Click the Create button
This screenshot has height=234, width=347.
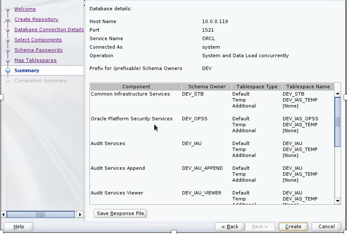click(293, 227)
